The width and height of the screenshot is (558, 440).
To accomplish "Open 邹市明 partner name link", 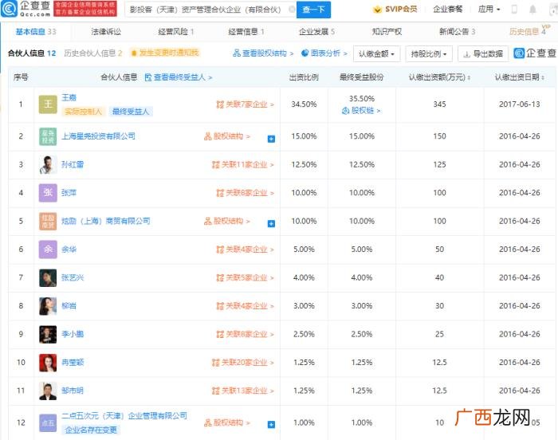I will coord(73,391).
